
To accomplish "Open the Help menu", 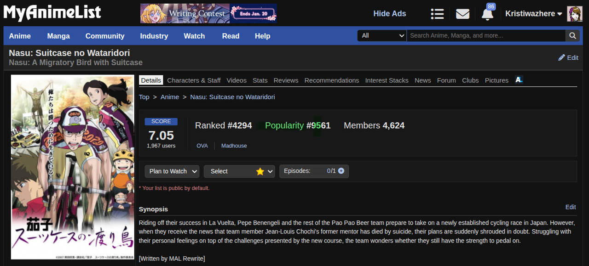I will point(262,36).
